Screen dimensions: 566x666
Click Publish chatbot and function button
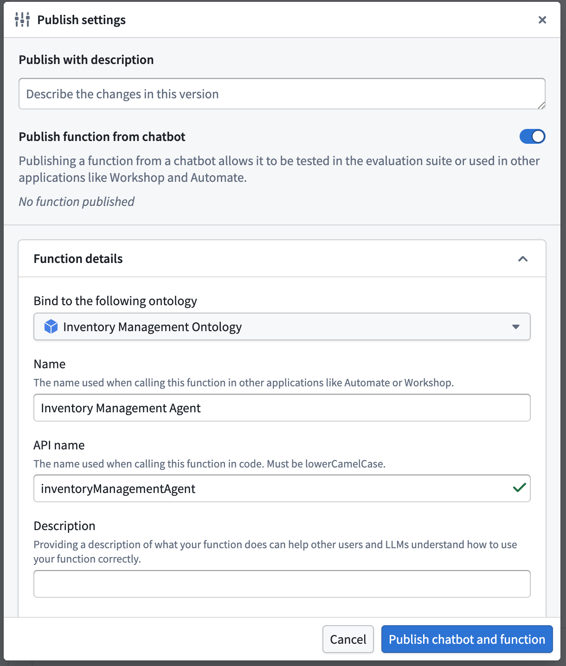(x=467, y=639)
